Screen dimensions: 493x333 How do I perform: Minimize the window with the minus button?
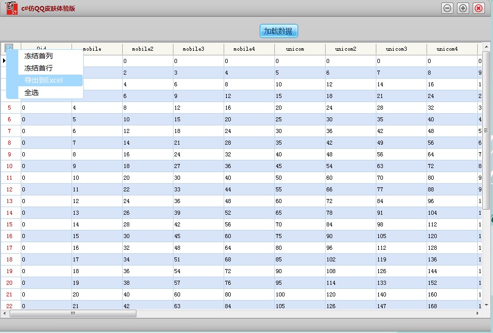tap(447, 8)
